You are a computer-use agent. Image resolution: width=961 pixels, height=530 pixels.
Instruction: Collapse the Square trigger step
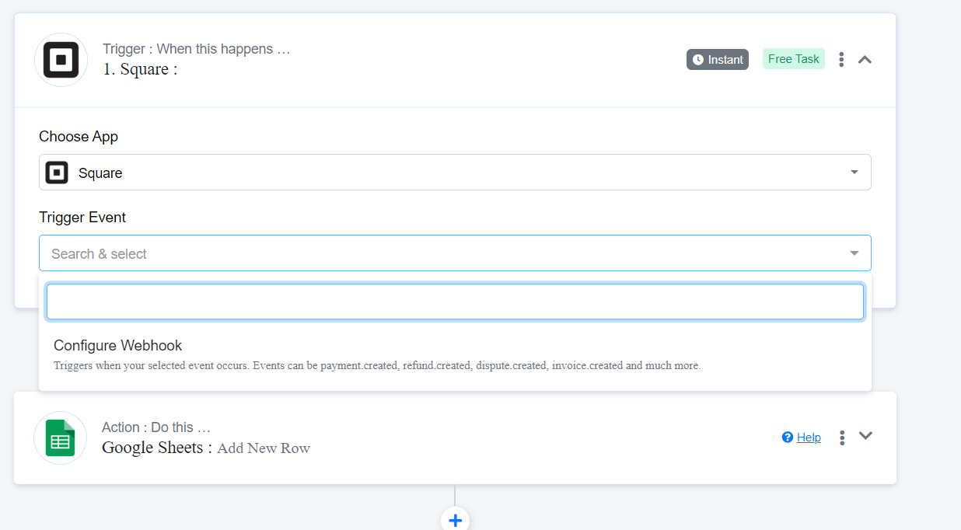click(865, 59)
